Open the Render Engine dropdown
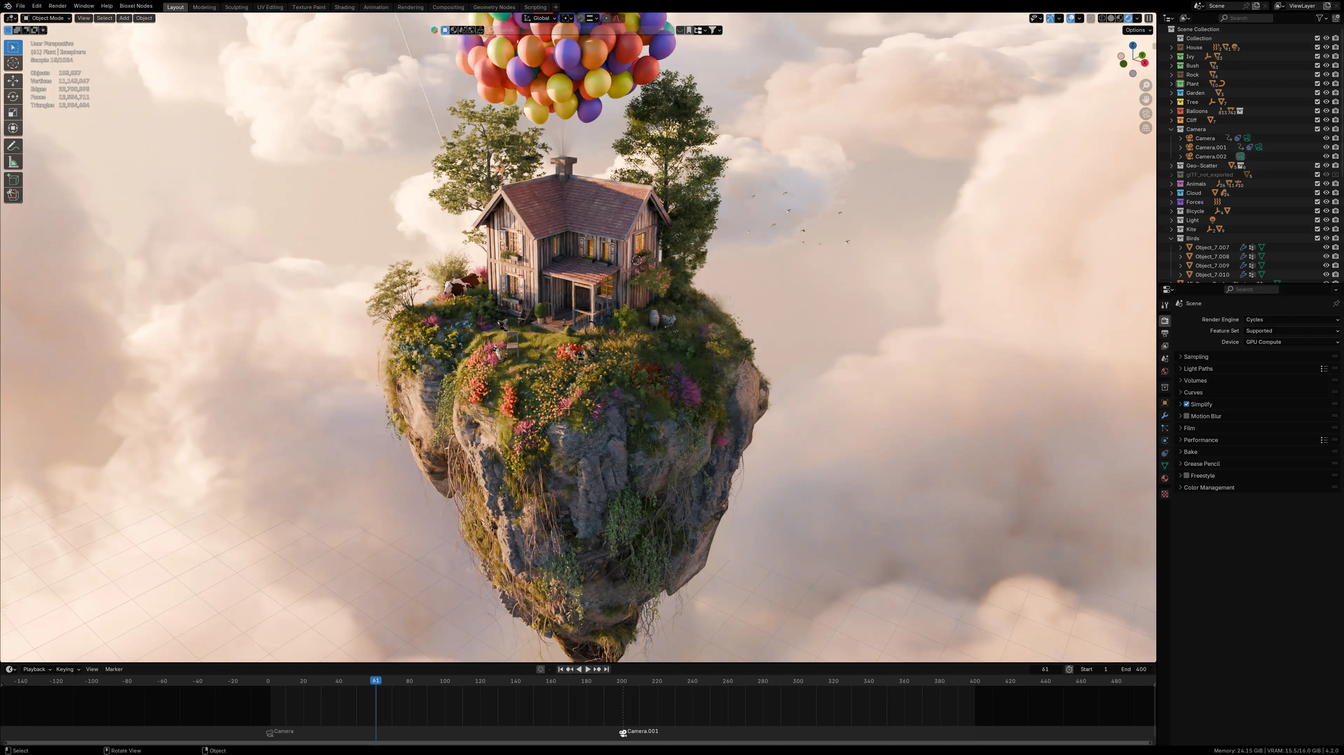Image resolution: width=1344 pixels, height=755 pixels. (1291, 319)
